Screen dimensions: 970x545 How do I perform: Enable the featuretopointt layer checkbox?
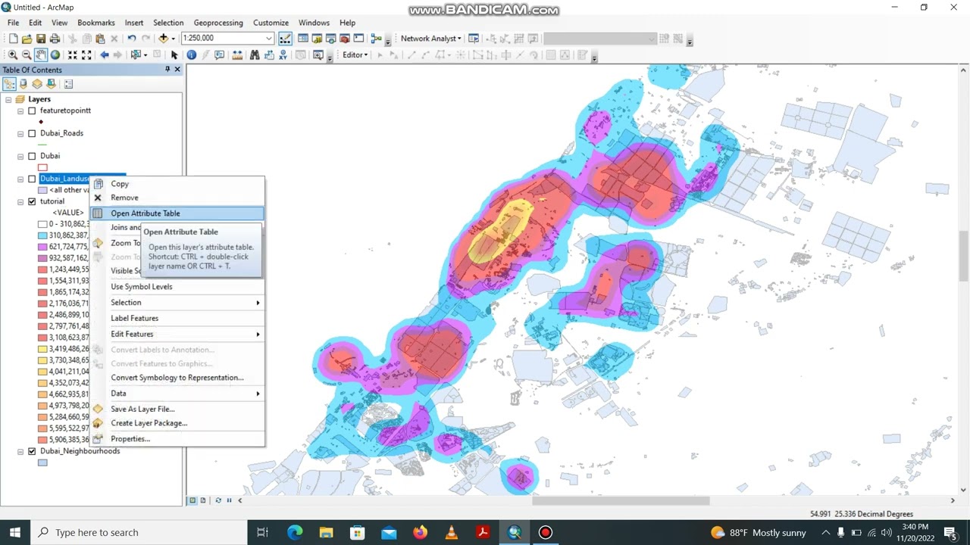[x=32, y=111]
